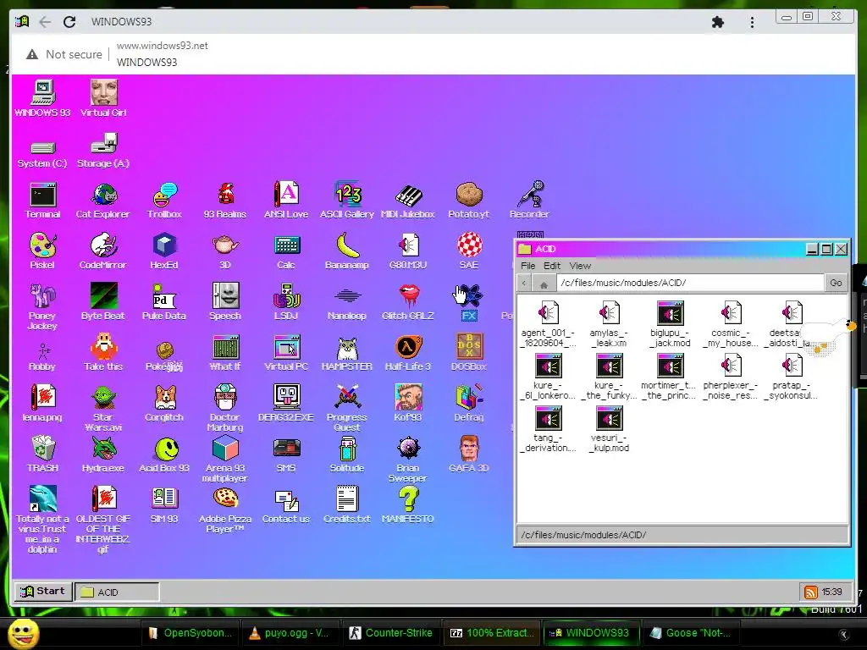
Task: Launch Potato.yt icon
Action: (469, 200)
